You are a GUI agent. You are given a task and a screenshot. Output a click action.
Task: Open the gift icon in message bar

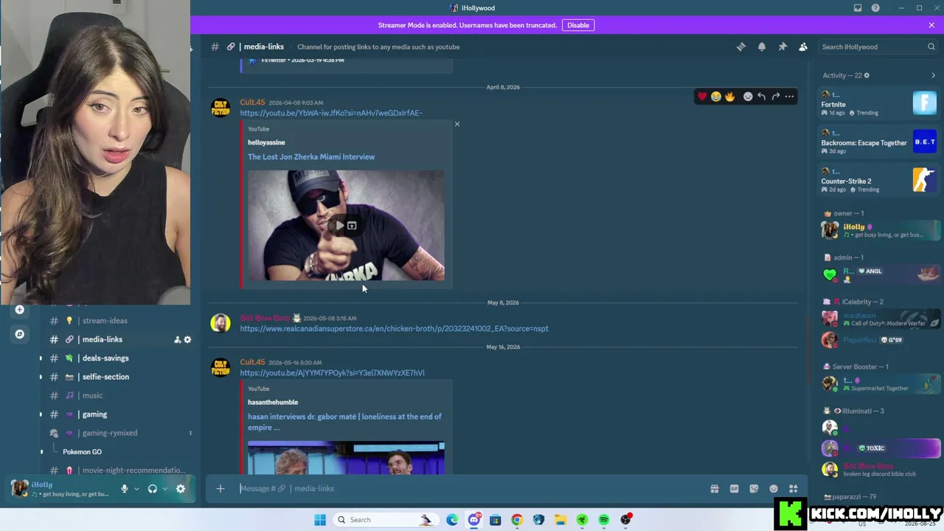tap(715, 488)
